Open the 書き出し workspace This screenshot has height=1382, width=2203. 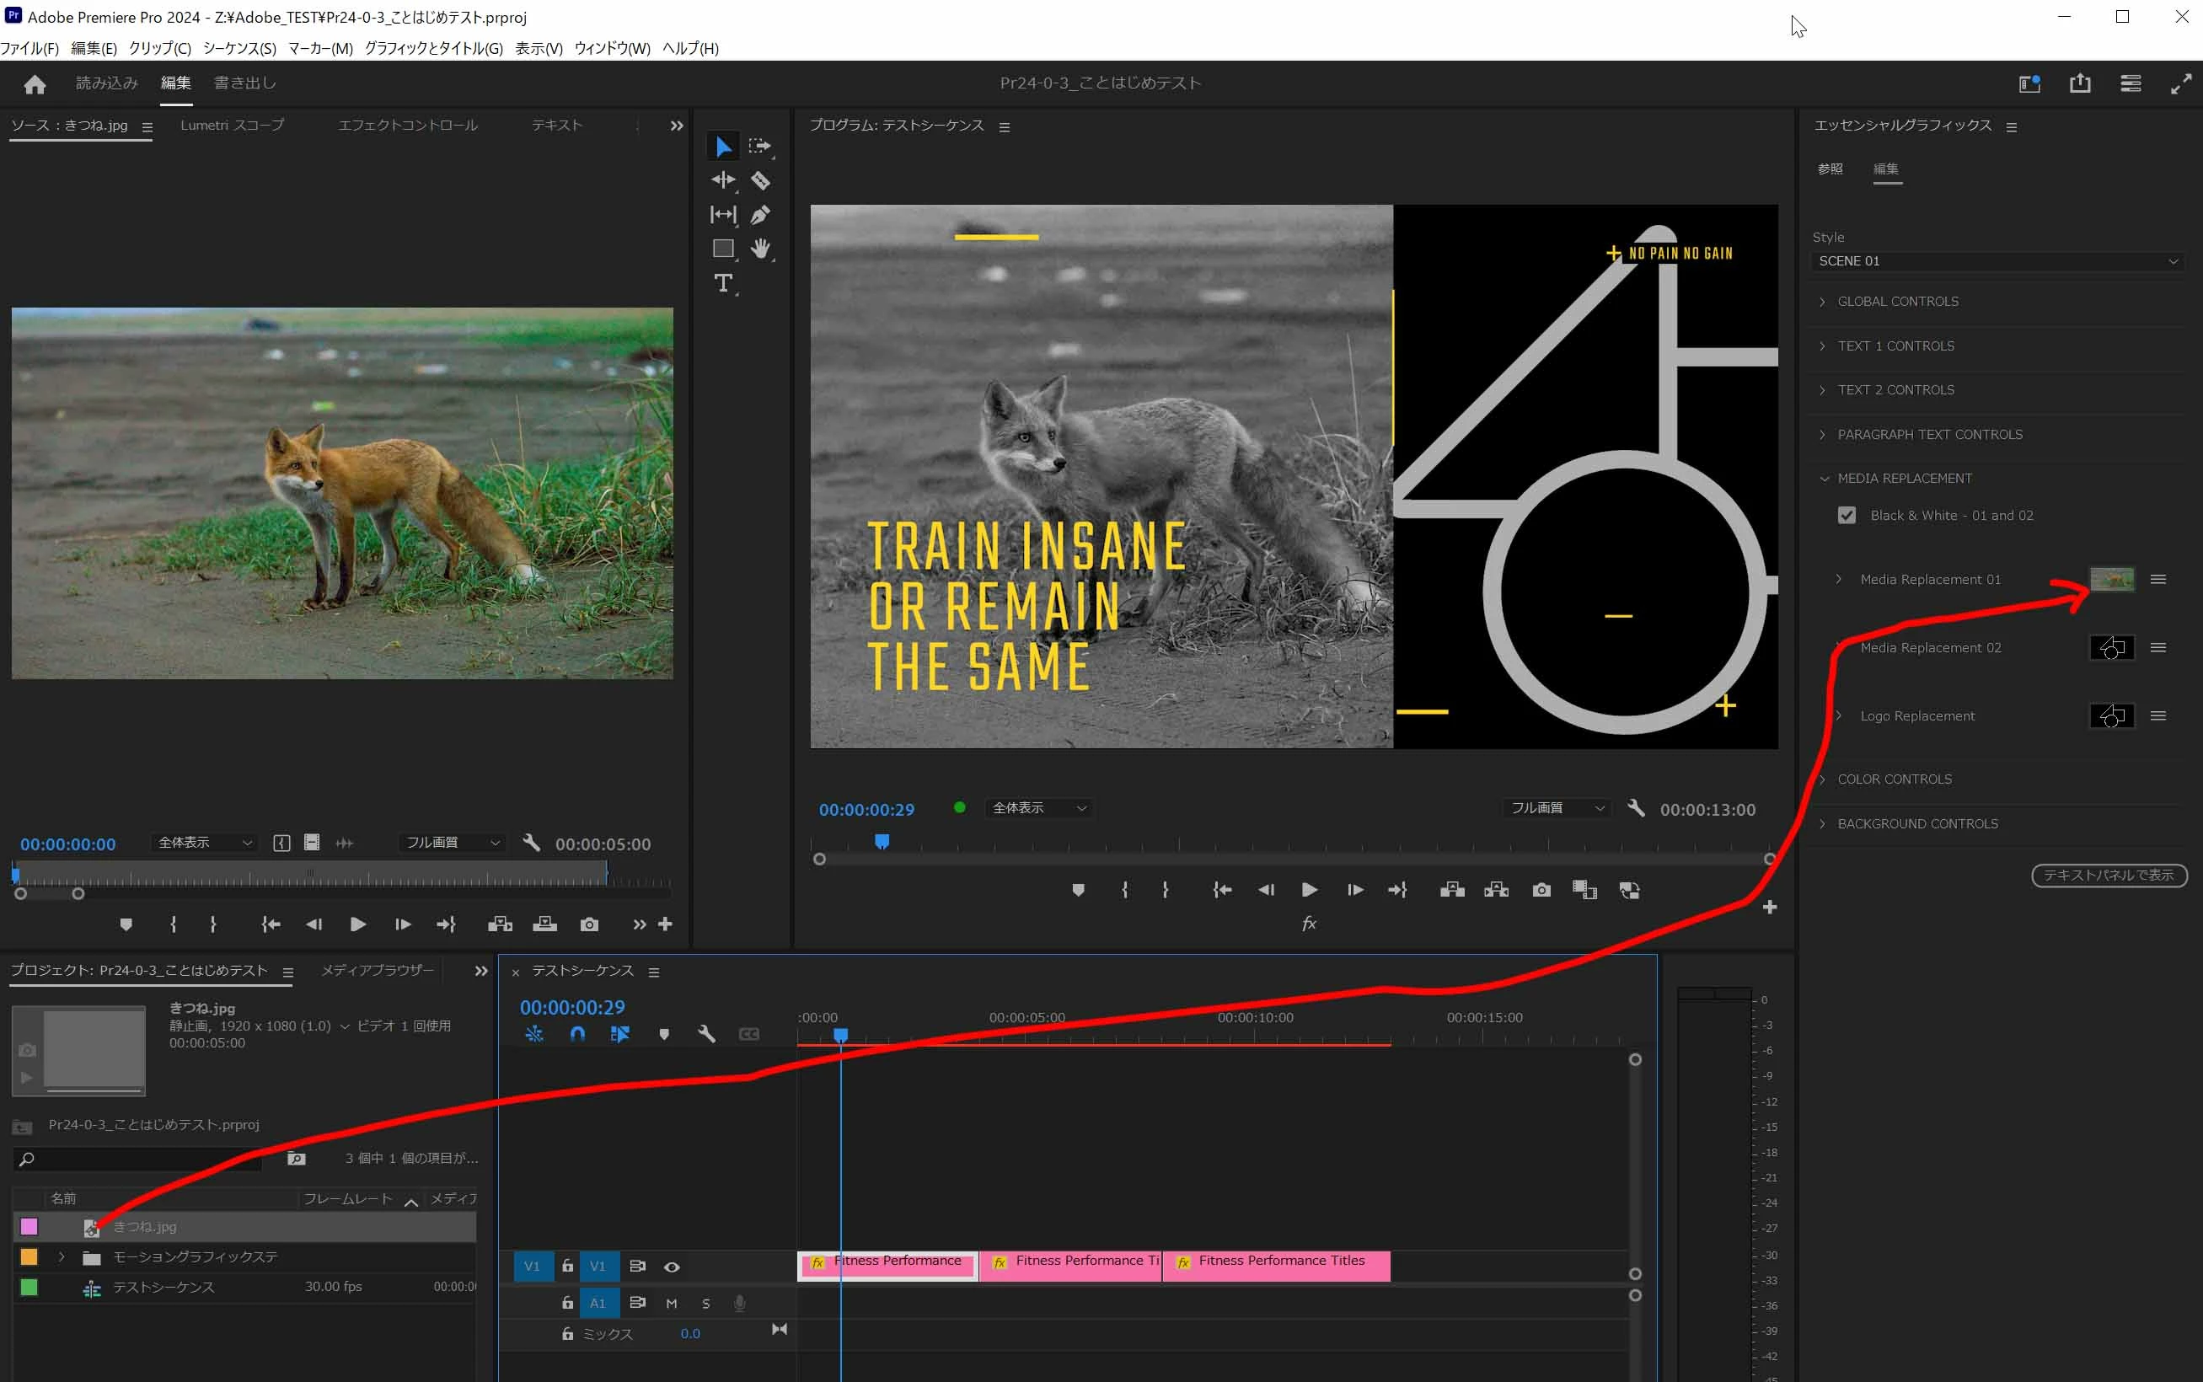(244, 83)
